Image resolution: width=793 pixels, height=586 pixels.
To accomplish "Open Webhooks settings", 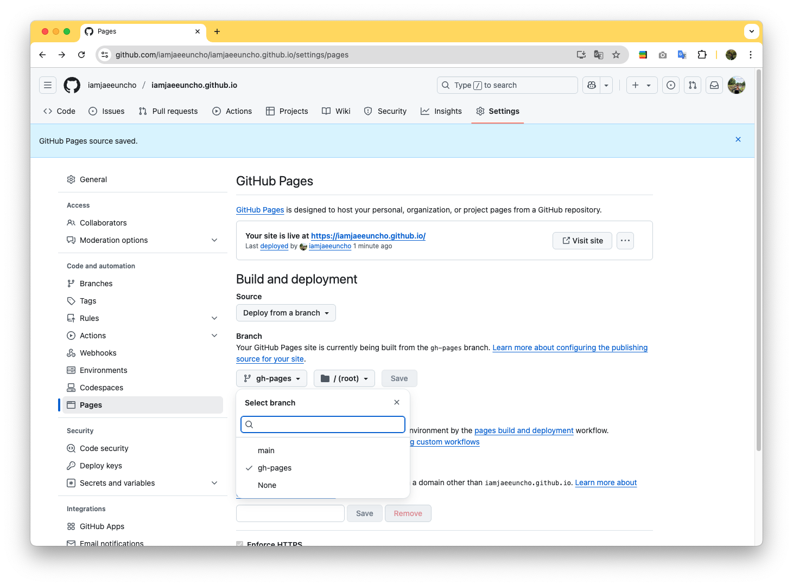I will tap(143, 353).
